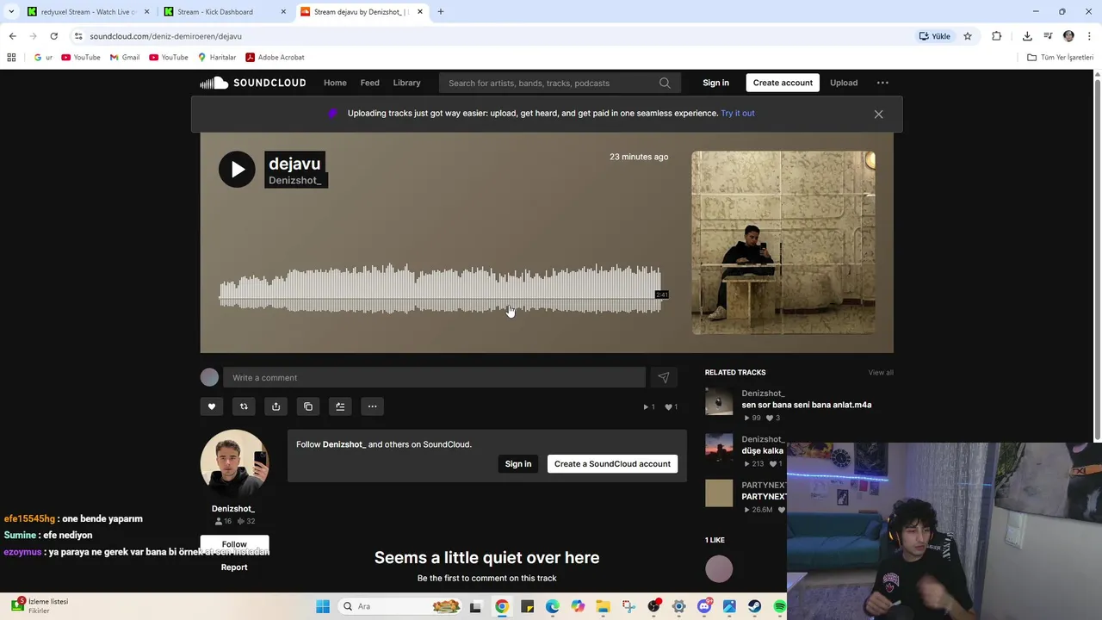
Task: Open the Upload link in header
Action: click(x=844, y=83)
